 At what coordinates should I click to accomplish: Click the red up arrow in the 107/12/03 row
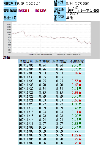[80, 73]
